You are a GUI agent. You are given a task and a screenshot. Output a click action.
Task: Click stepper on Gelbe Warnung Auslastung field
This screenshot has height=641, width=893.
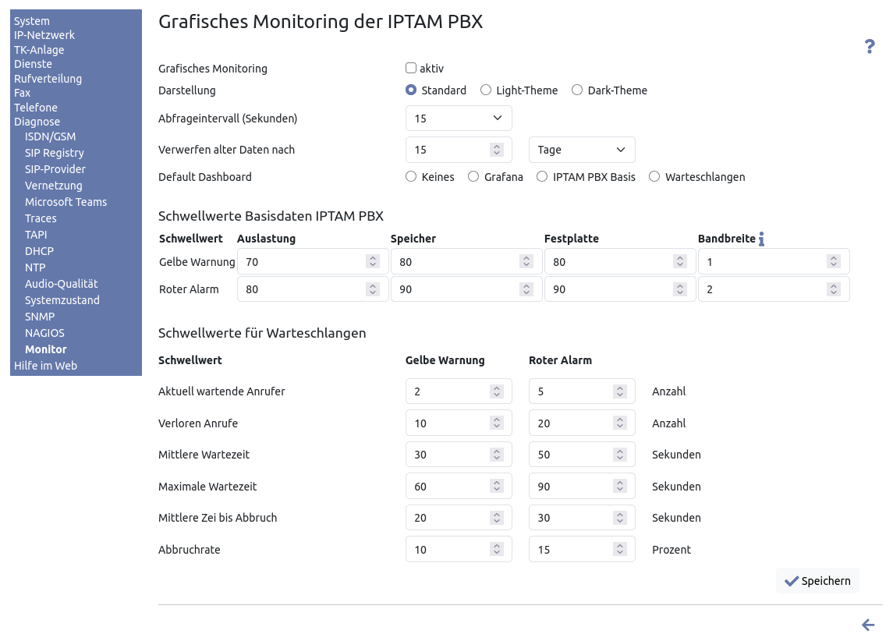(x=372, y=262)
